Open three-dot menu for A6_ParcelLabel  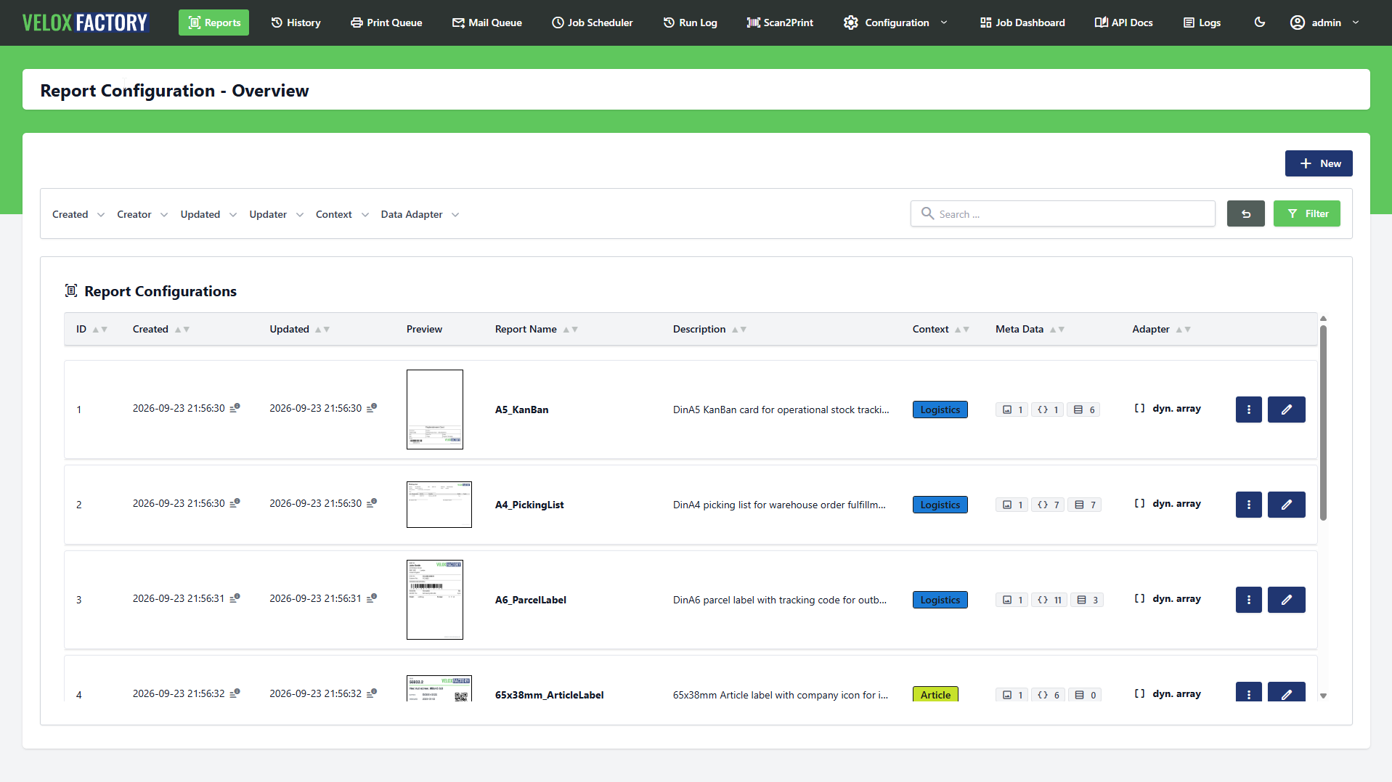click(1248, 600)
